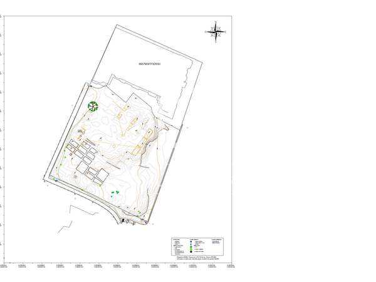This screenshot has height=282, width=376.
Task: Click the small text label left of yellow structures
Action: click(x=81, y=130)
